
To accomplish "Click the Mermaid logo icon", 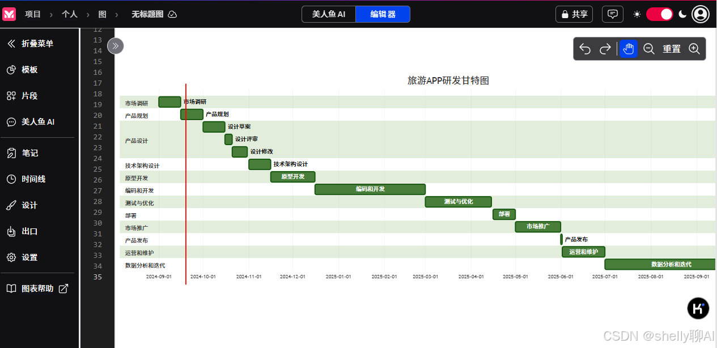I will click(9, 14).
